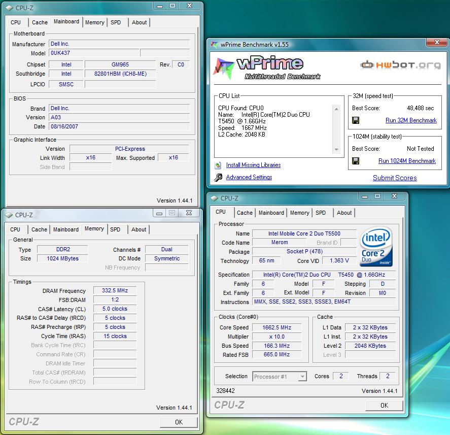Click the memory Size value 1024 MBytes
This screenshot has width=450, height=435.
coord(62,258)
